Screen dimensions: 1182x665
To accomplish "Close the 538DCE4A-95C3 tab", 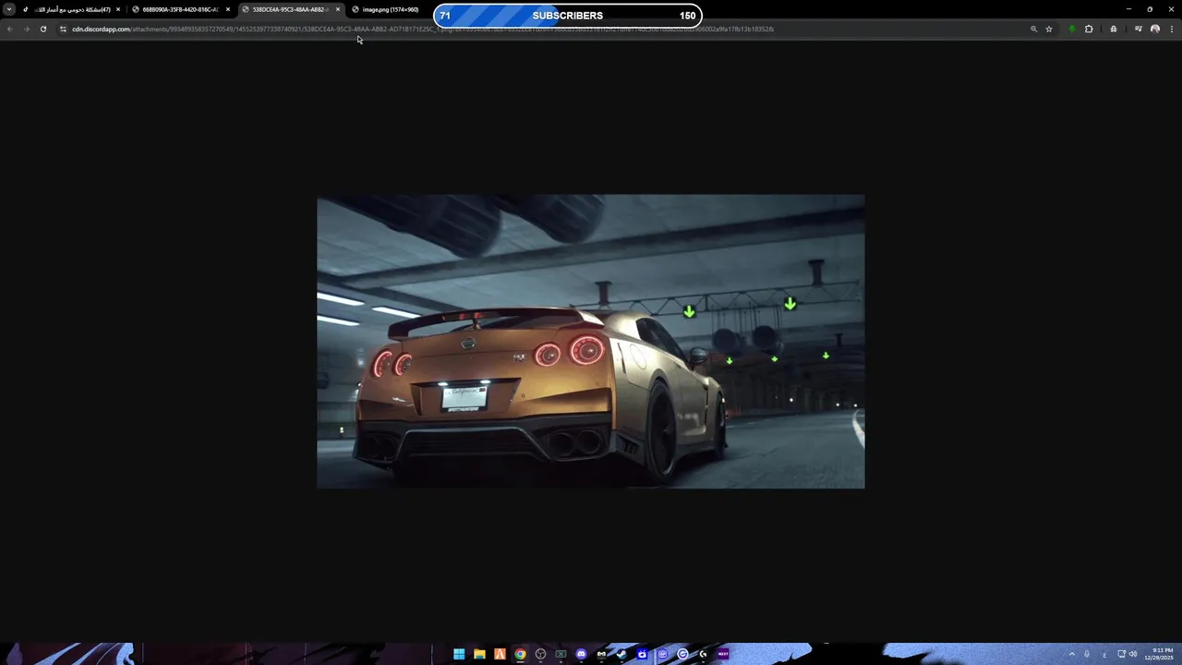I will [338, 9].
